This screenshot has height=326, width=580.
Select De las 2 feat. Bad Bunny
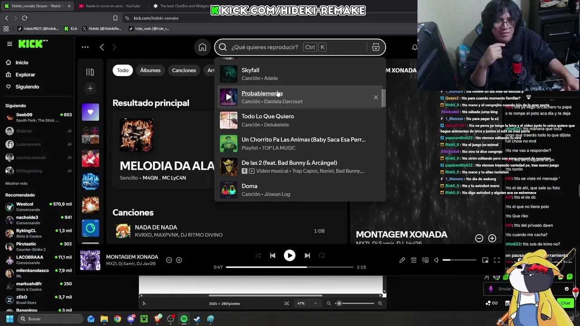pos(300,167)
